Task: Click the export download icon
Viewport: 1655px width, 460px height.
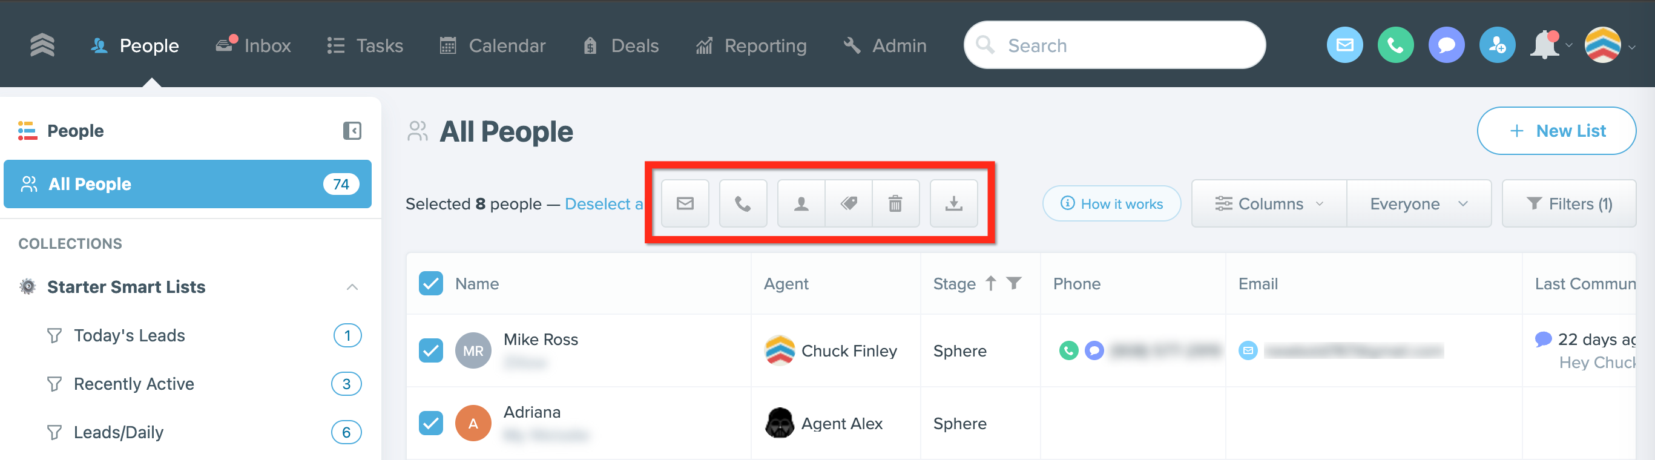Action: click(953, 203)
